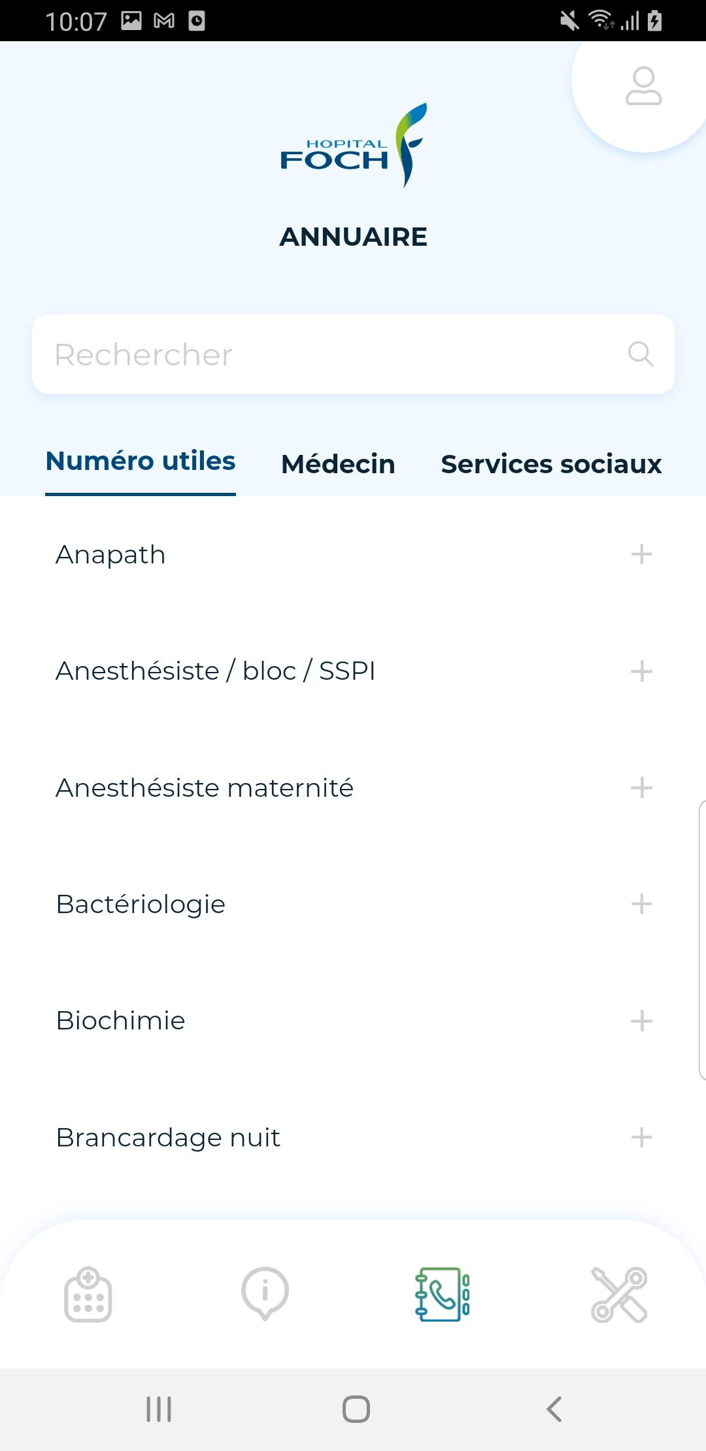
Task: Select the Numéro utiles tab
Action: coord(141,461)
